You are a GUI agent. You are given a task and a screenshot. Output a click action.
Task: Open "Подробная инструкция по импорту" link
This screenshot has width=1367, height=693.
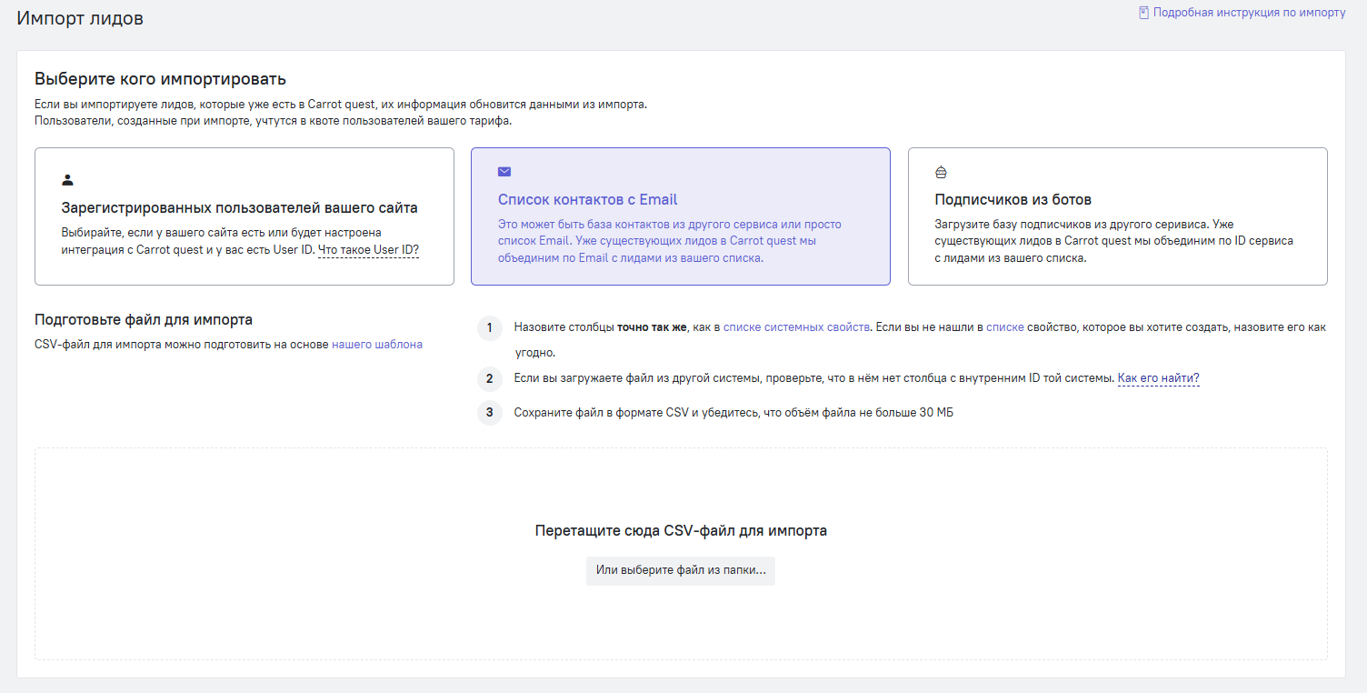coord(1249,13)
